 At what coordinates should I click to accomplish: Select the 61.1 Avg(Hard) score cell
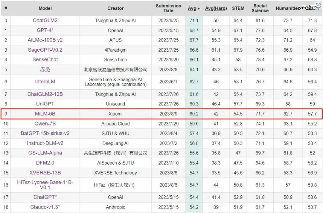click(216, 50)
